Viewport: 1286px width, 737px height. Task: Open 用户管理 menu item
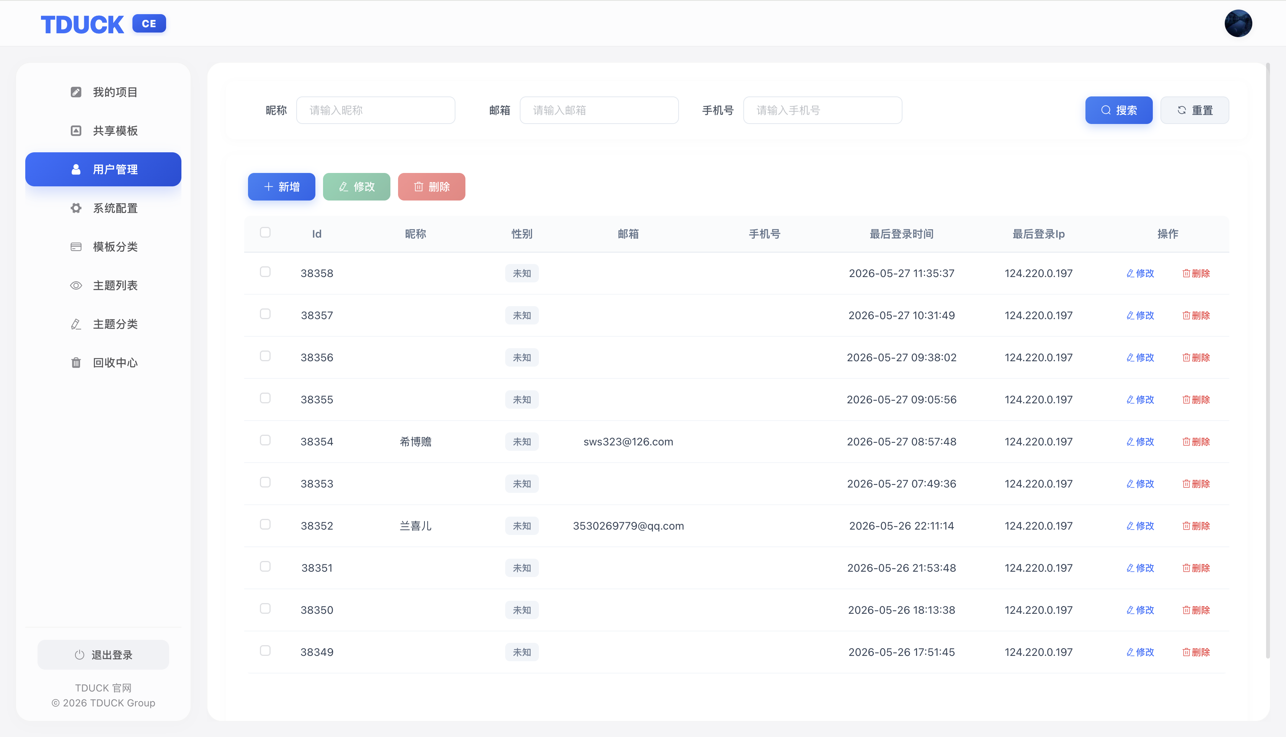click(x=103, y=169)
